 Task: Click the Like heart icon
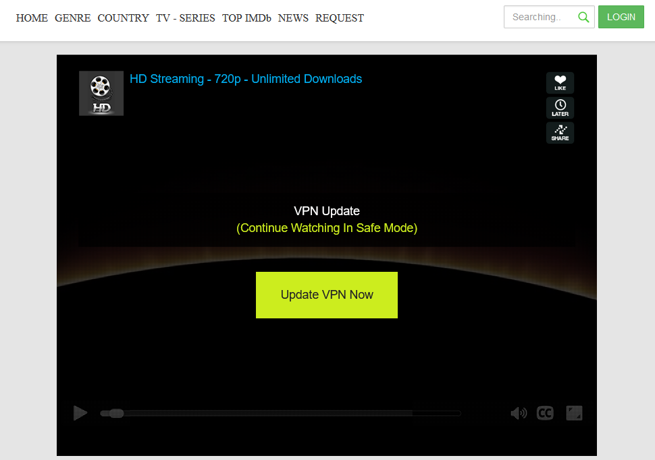click(560, 83)
